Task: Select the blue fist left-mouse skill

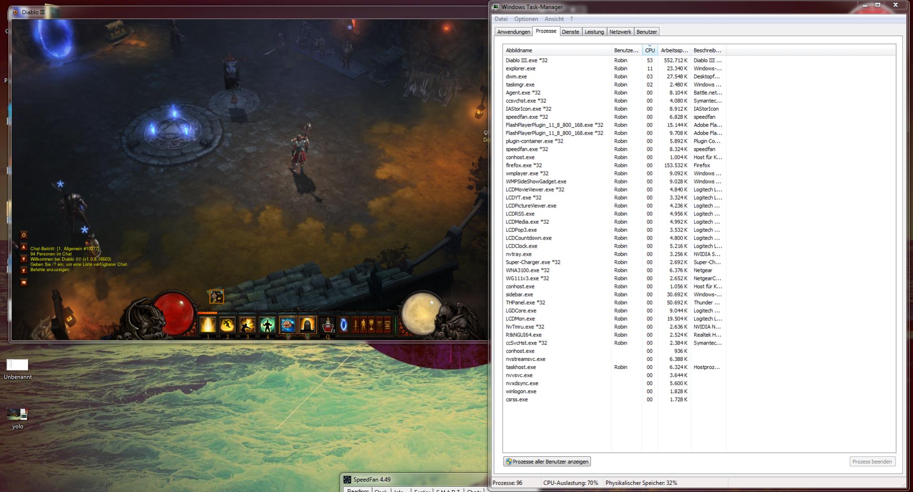Action: (x=288, y=325)
